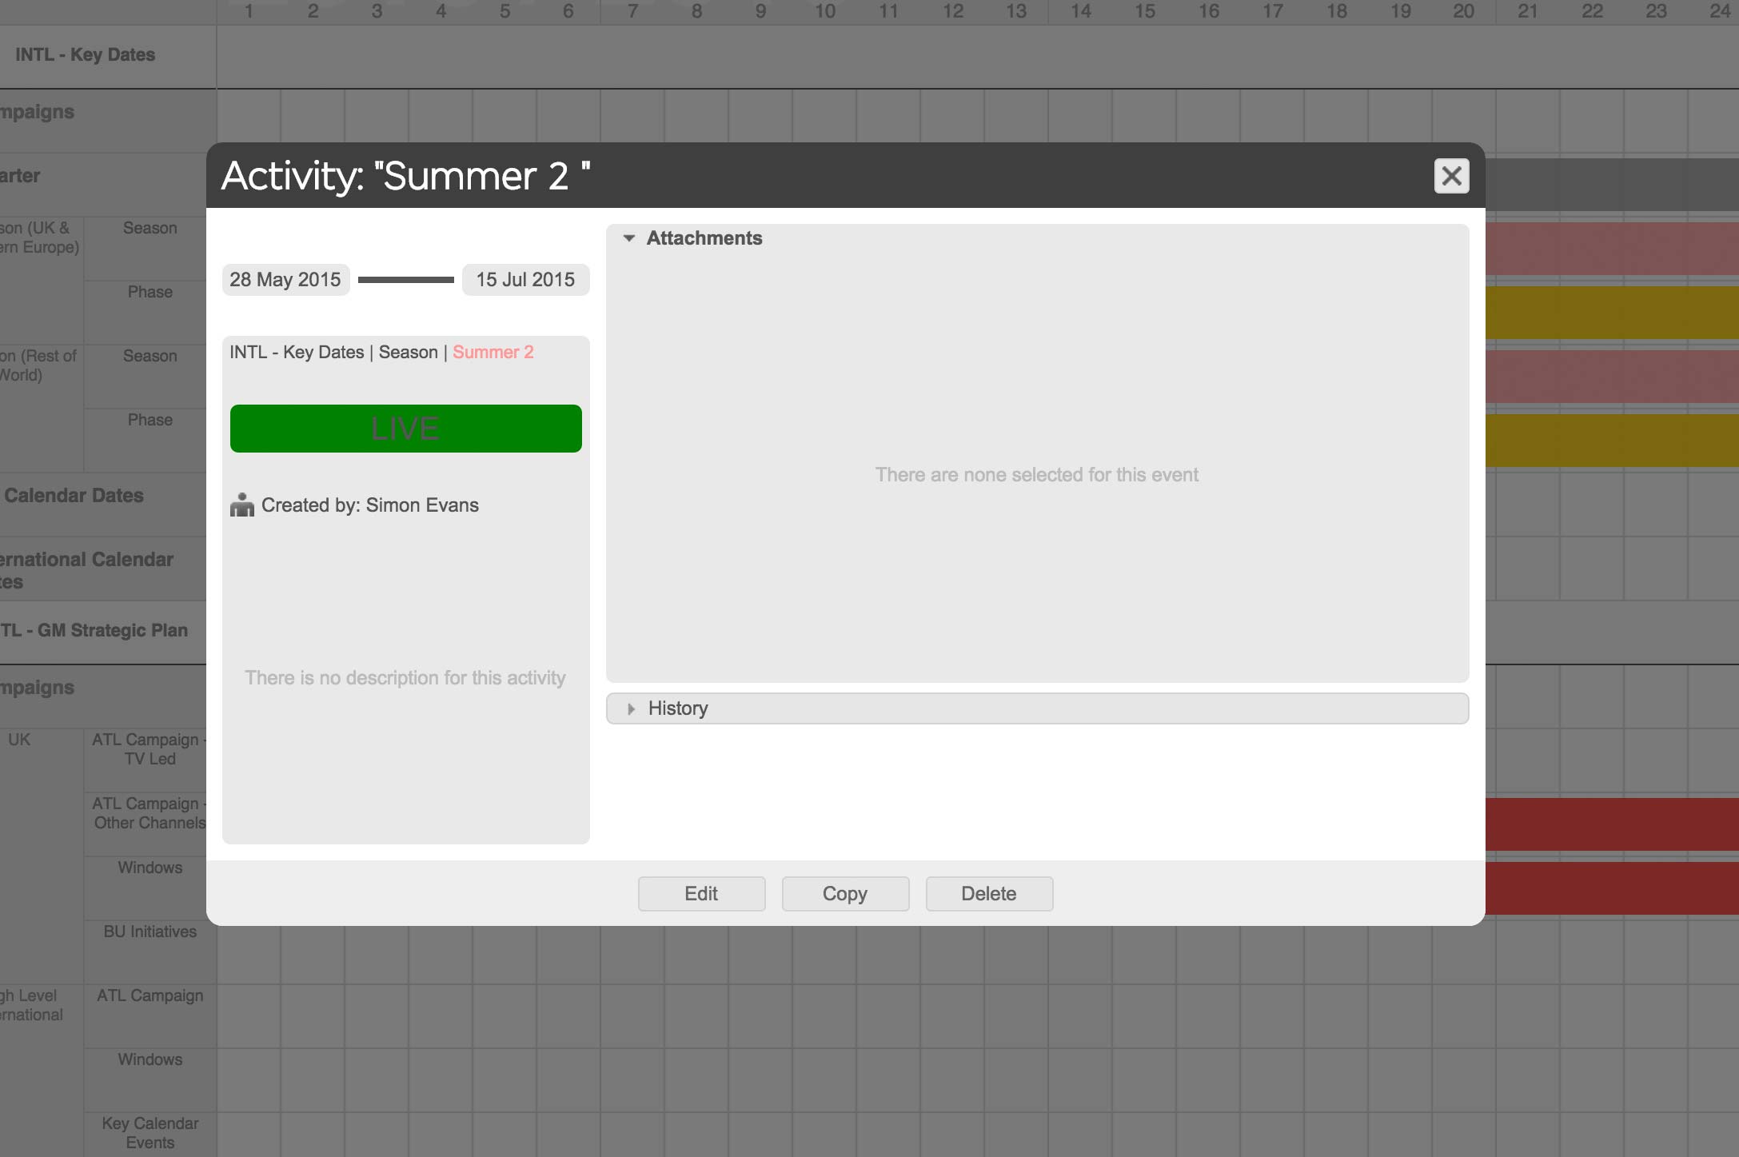Select the GM Strategic Plan row

point(94,631)
